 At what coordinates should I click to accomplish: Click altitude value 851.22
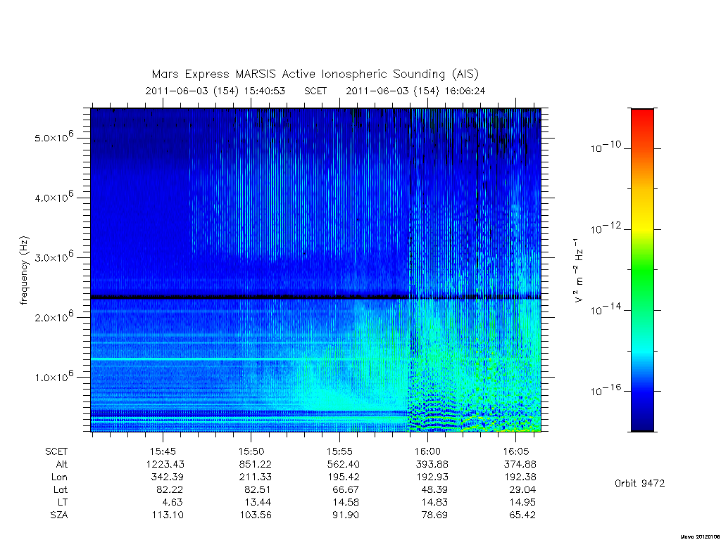tap(255, 464)
